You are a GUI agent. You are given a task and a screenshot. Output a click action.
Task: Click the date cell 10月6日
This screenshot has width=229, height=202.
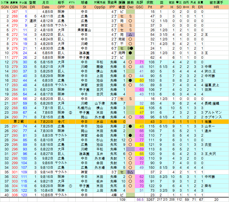(47, 195)
